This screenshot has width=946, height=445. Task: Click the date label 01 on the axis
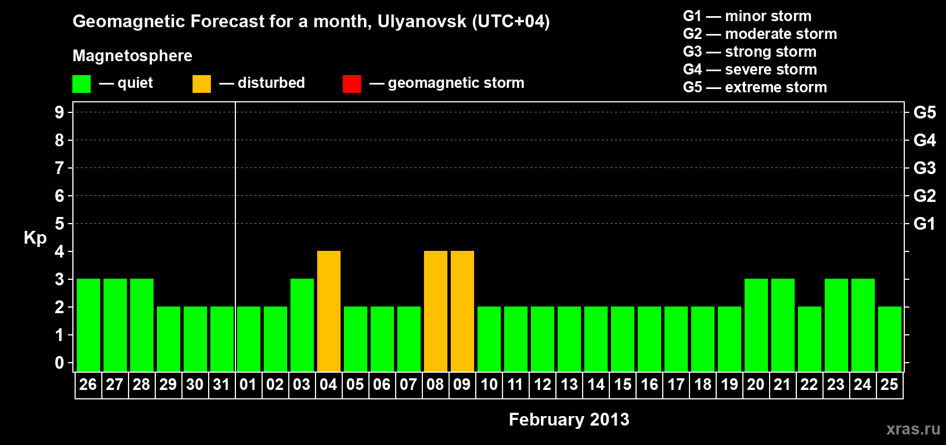248,385
